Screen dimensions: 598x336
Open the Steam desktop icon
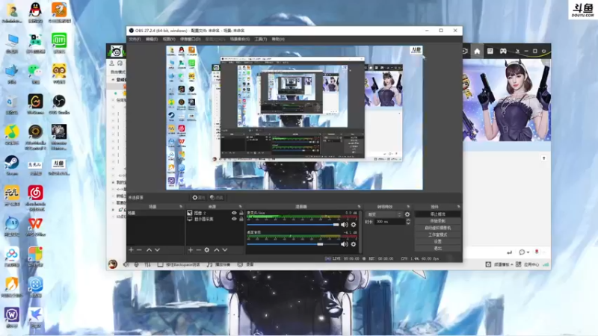pyautogui.click(x=12, y=165)
